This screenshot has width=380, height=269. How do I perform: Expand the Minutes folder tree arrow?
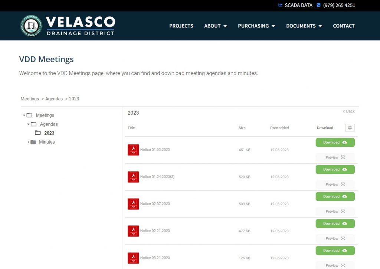point(29,142)
